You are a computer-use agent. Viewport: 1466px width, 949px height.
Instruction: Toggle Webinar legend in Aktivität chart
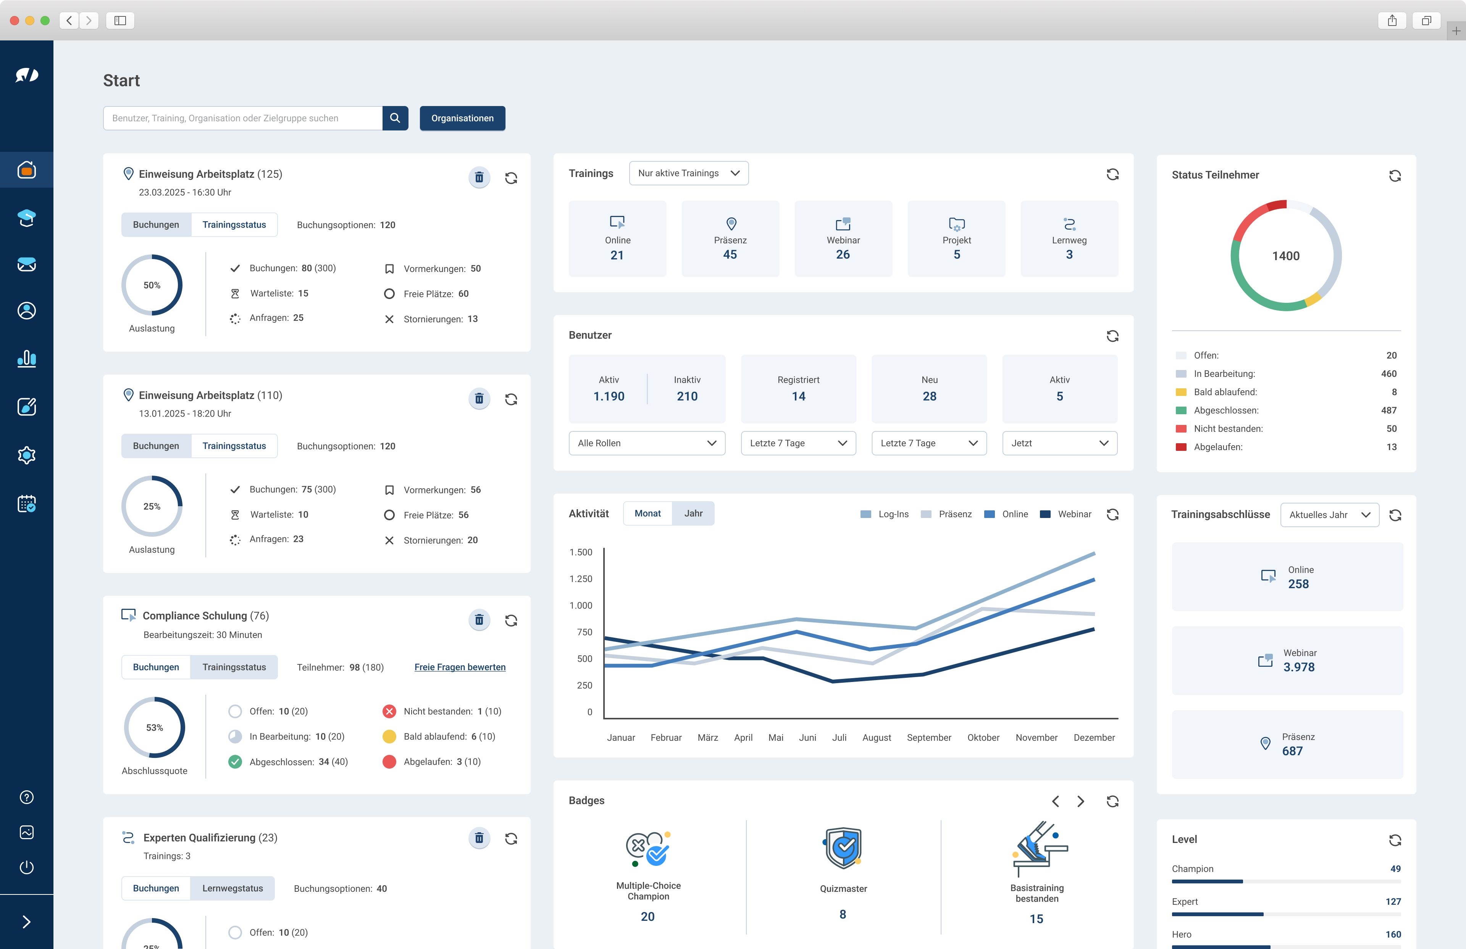coord(1066,514)
